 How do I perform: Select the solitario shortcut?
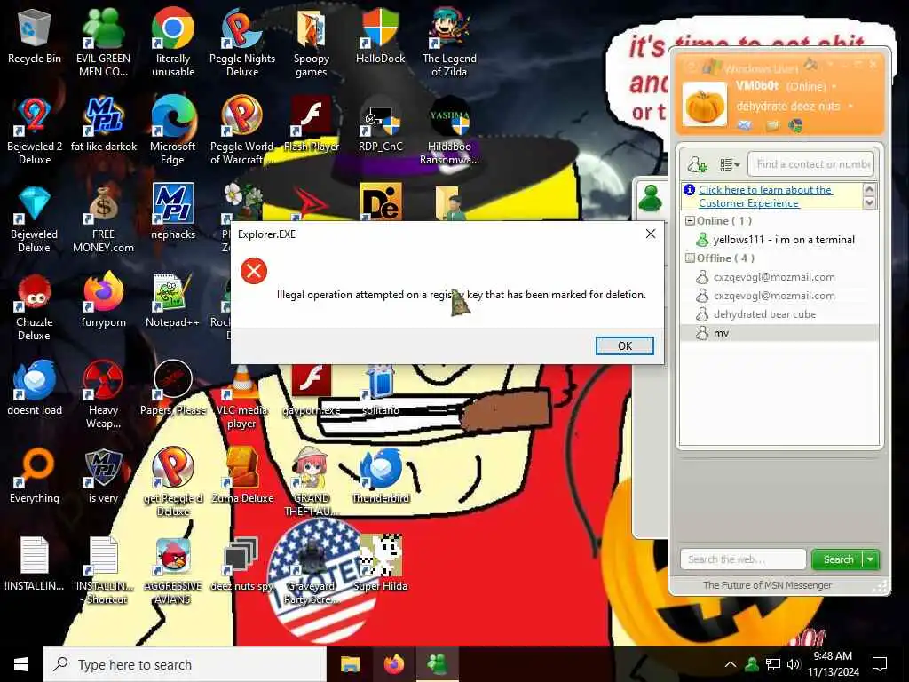click(380, 391)
